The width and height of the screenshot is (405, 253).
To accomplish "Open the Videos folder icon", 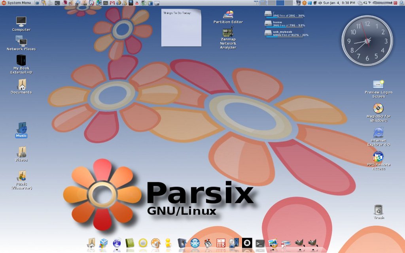I will tap(21, 154).
